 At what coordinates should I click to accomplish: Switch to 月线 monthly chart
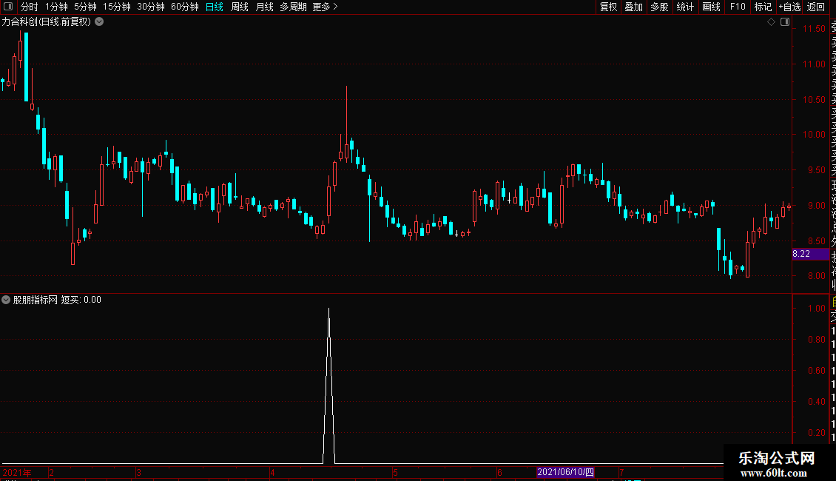(264, 7)
